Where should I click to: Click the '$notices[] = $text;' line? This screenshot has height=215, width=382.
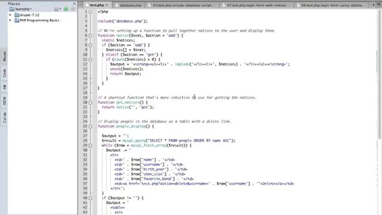125,50
